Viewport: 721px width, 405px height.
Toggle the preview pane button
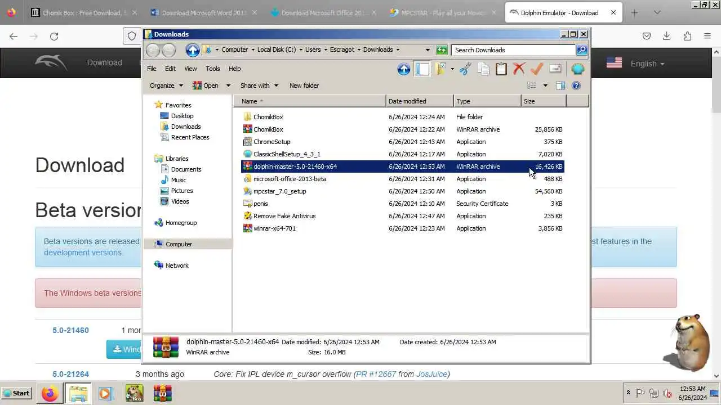(560, 85)
